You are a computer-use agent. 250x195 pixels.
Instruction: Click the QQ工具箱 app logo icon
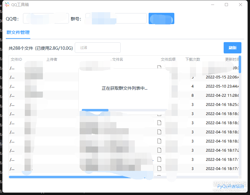(7, 5)
